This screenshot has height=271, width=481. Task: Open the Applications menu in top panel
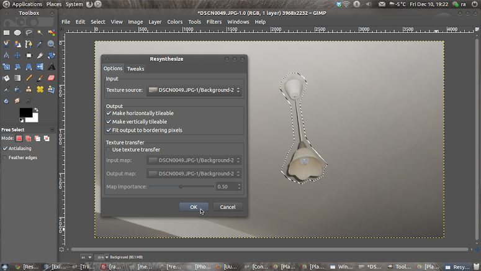[27, 4]
